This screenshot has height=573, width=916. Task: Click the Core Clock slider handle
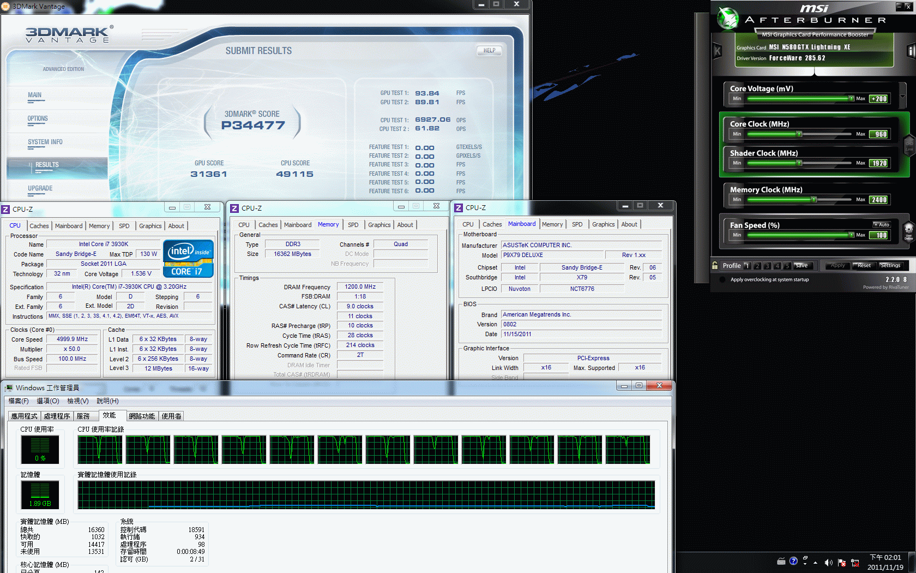coord(799,134)
